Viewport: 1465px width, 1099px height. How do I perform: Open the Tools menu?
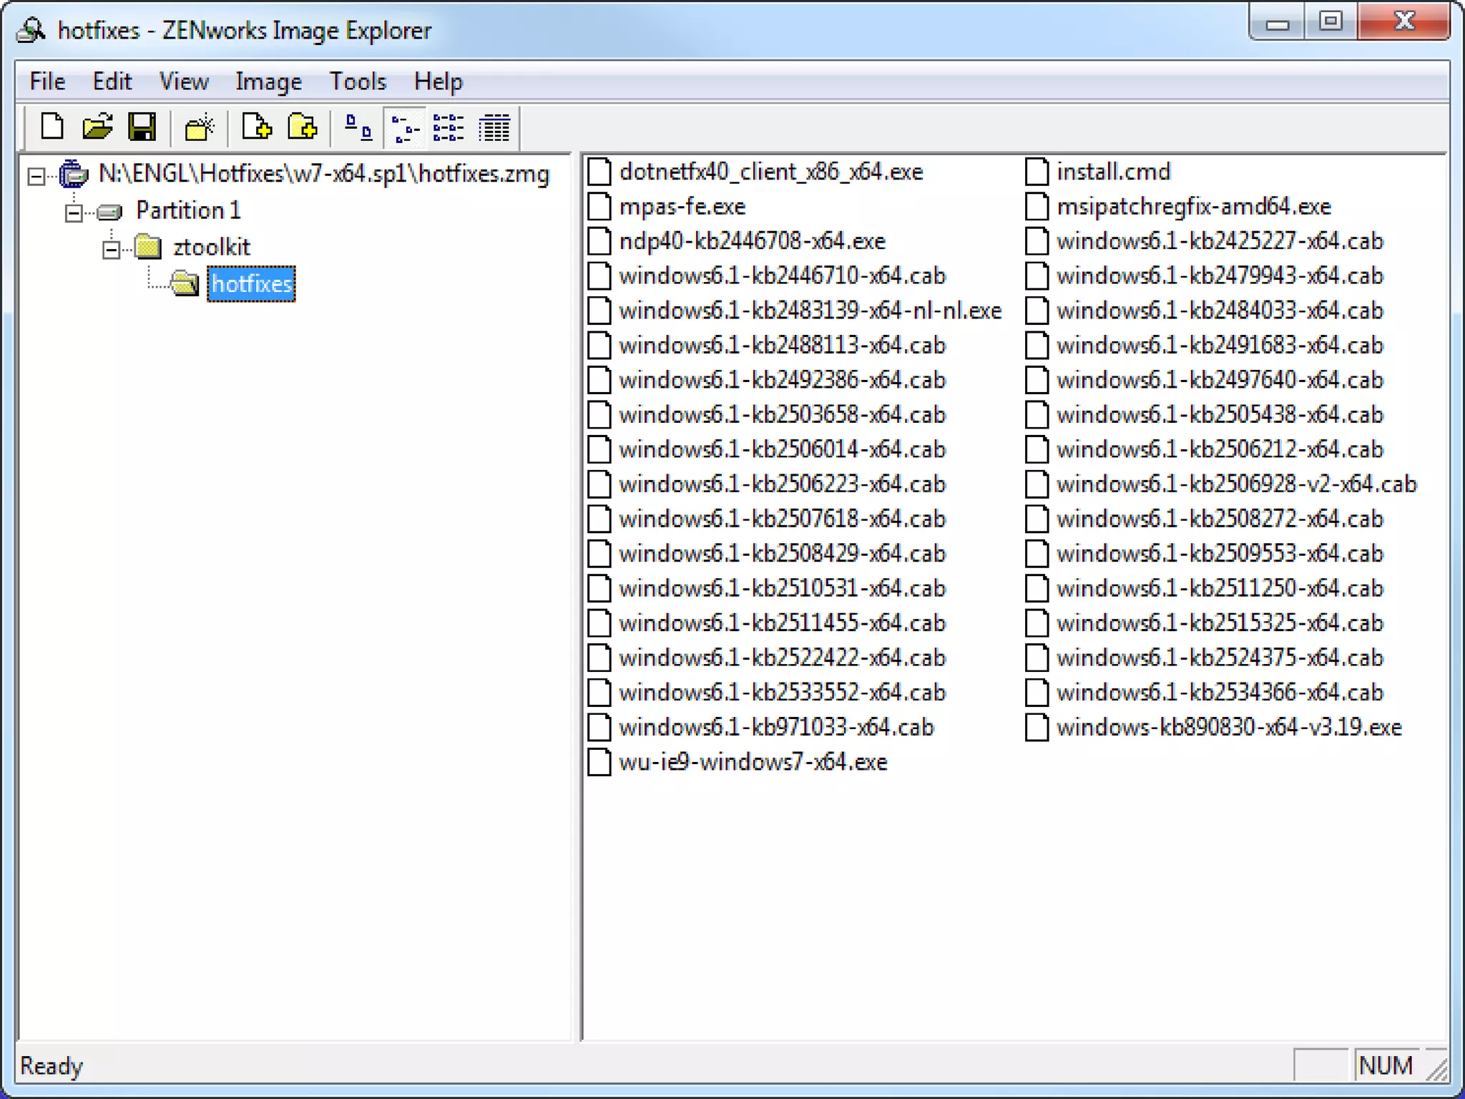coord(358,81)
